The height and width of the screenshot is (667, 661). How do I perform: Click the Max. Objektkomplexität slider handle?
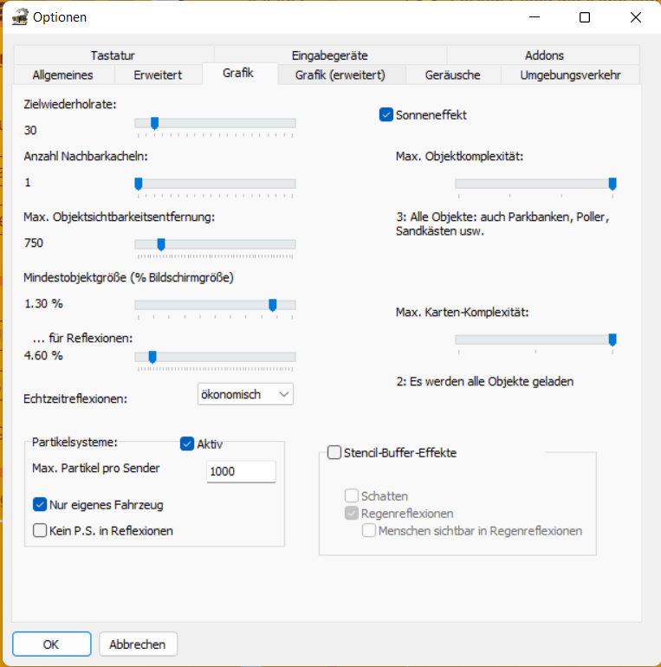pyautogui.click(x=612, y=183)
